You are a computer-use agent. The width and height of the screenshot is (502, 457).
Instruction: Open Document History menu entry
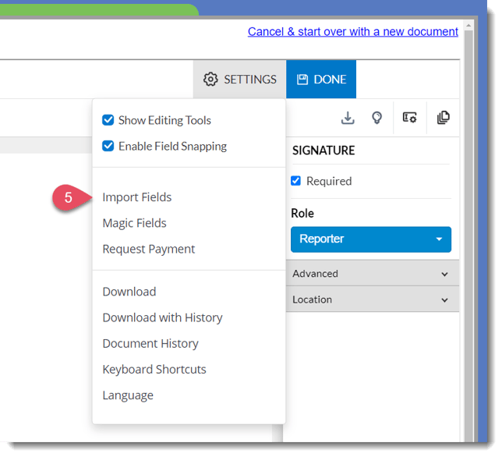click(150, 344)
